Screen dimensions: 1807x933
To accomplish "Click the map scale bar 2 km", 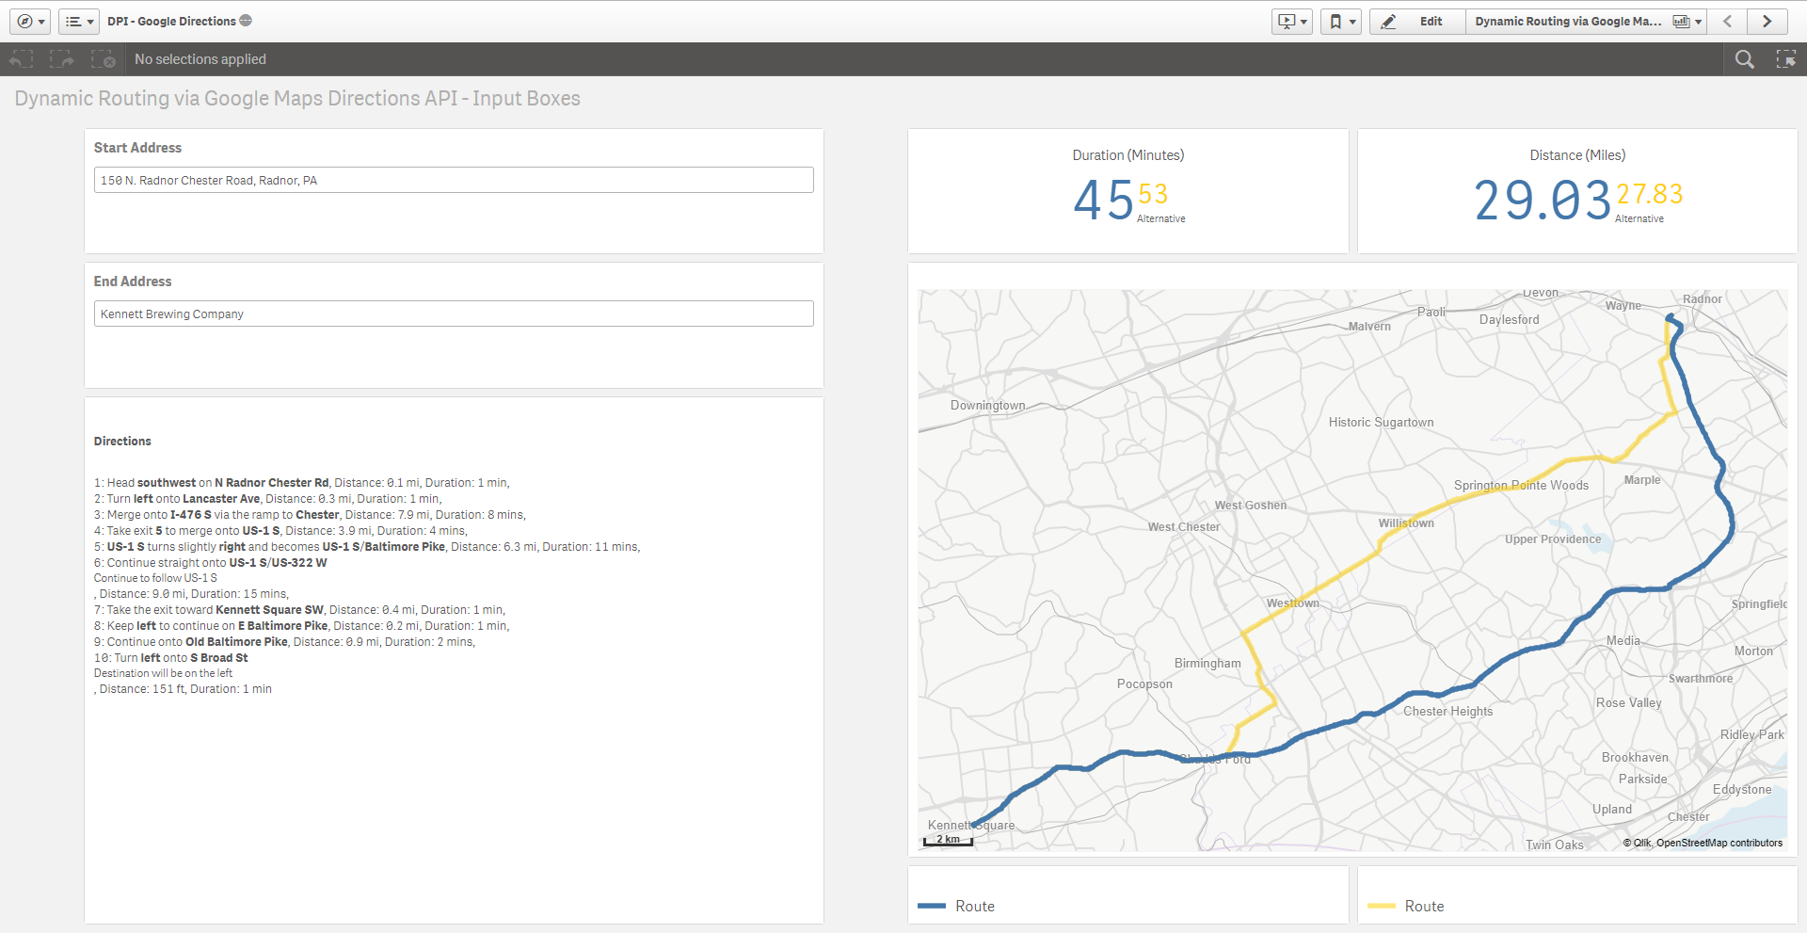I will pyautogui.click(x=948, y=840).
